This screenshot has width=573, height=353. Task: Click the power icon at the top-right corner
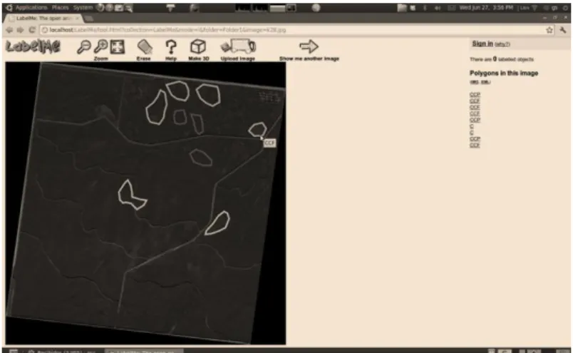point(565,7)
